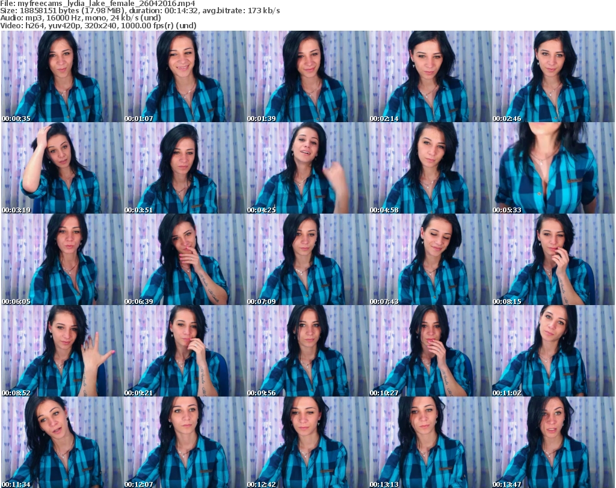Select the thumbnail stamped 00:10:27
This screenshot has height=488, width=616.
430,351
